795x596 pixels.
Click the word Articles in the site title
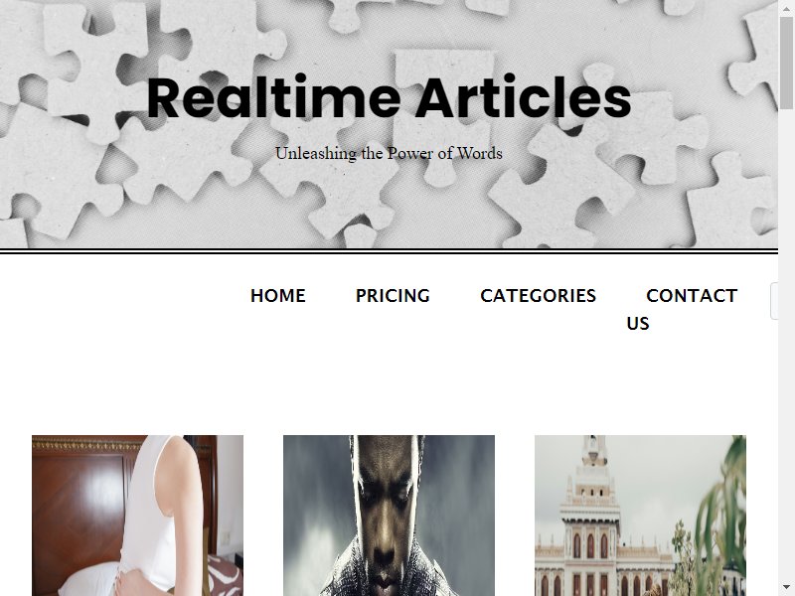coord(524,97)
